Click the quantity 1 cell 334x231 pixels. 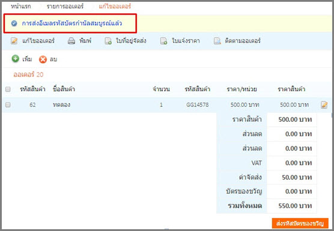click(161, 104)
